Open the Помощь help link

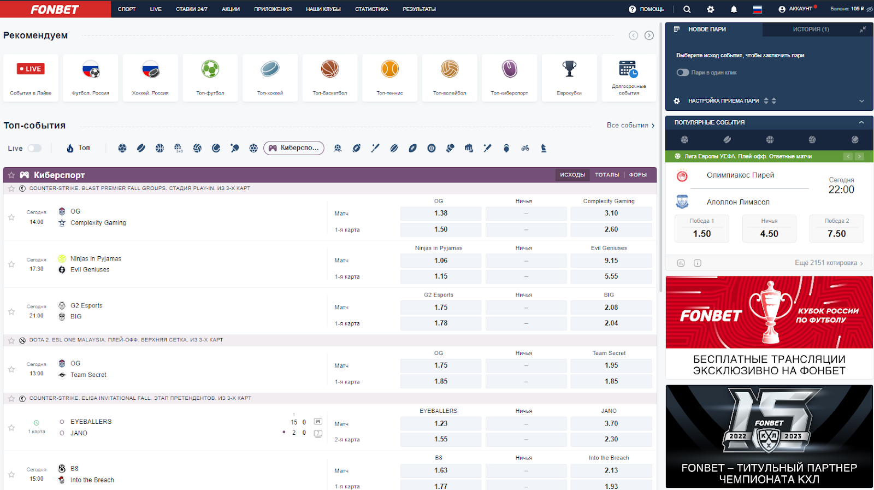(x=647, y=9)
